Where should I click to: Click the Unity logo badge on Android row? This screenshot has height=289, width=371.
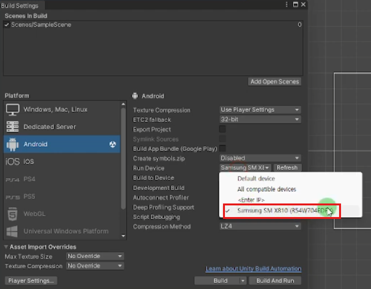113,144
